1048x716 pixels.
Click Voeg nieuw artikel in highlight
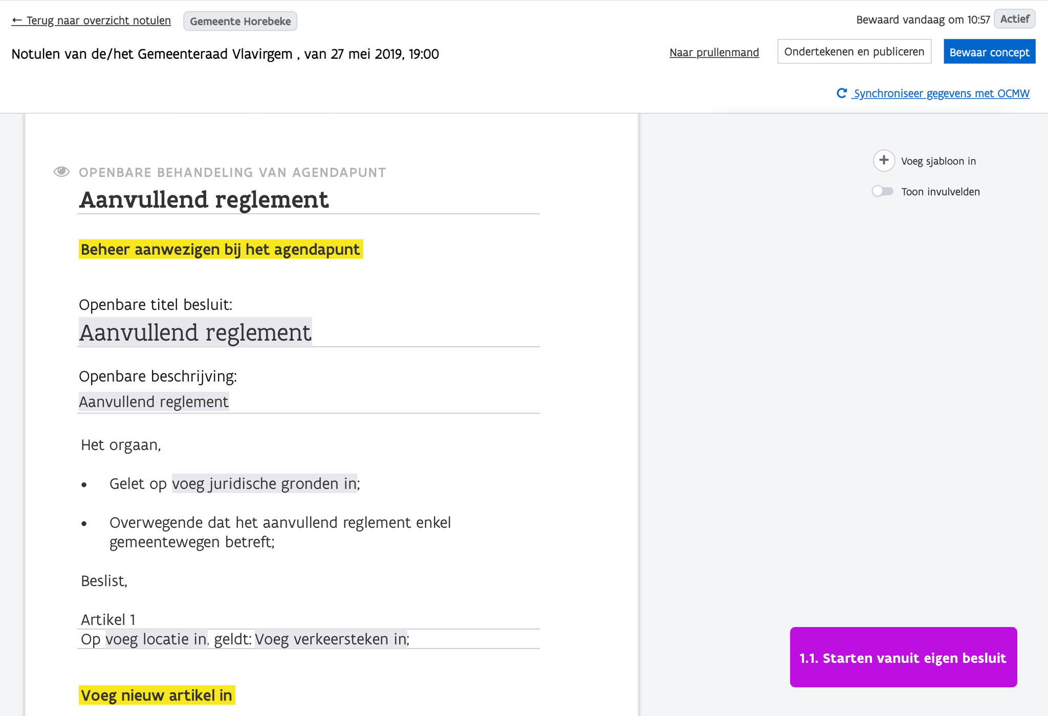(157, 696)
